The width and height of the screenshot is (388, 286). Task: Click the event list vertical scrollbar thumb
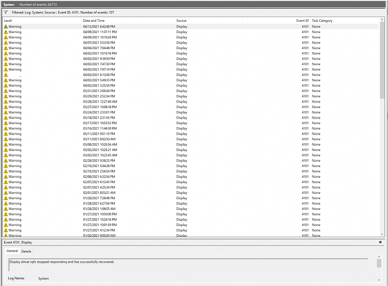coord(382,61)
